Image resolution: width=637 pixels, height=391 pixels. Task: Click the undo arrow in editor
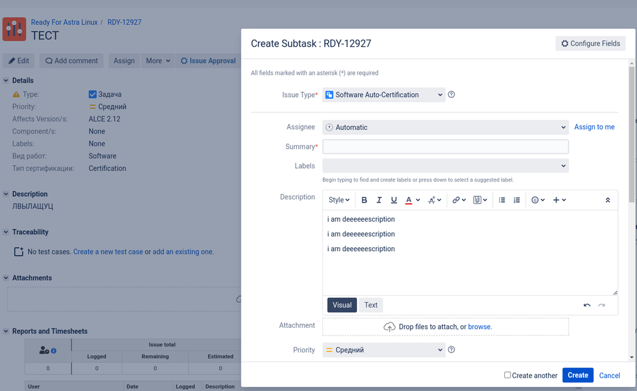(x=587, y=305)
